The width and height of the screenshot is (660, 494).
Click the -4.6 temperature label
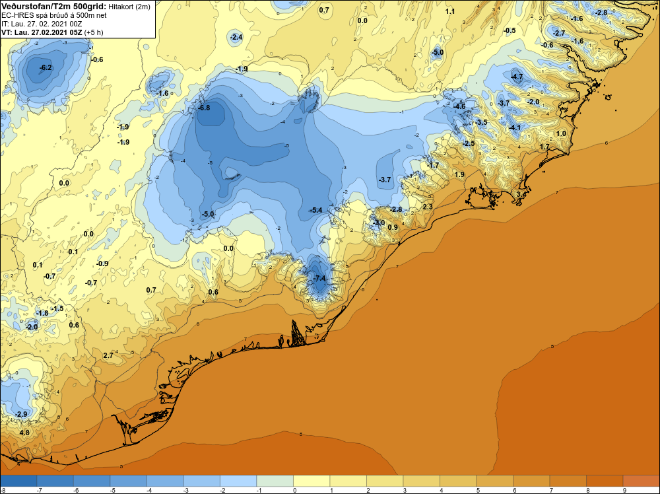click(x=459, y=106)
